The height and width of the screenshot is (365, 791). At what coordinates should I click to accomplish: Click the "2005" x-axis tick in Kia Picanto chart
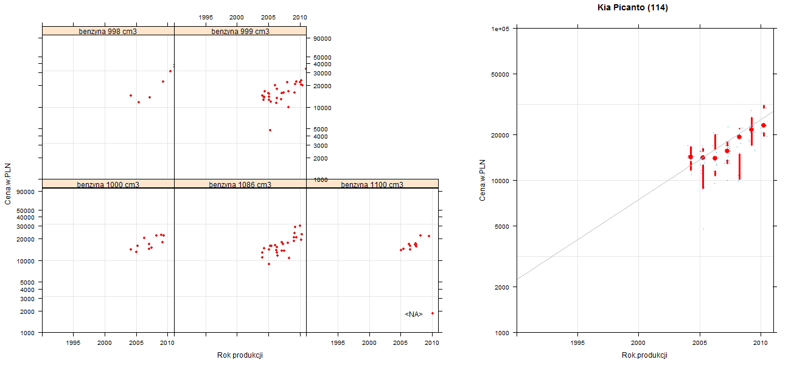point(700,343)
